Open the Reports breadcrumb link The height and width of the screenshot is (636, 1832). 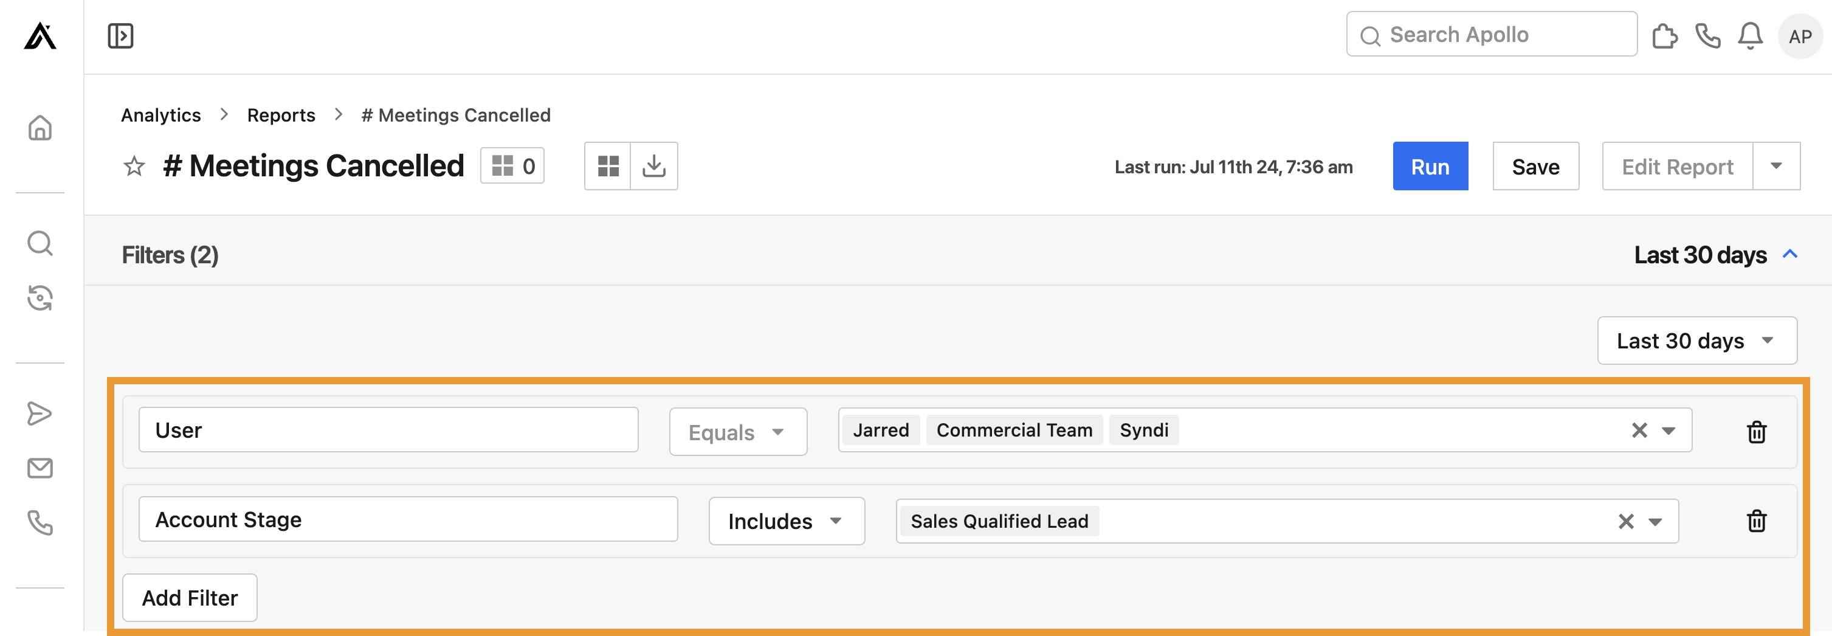point(281,114)
